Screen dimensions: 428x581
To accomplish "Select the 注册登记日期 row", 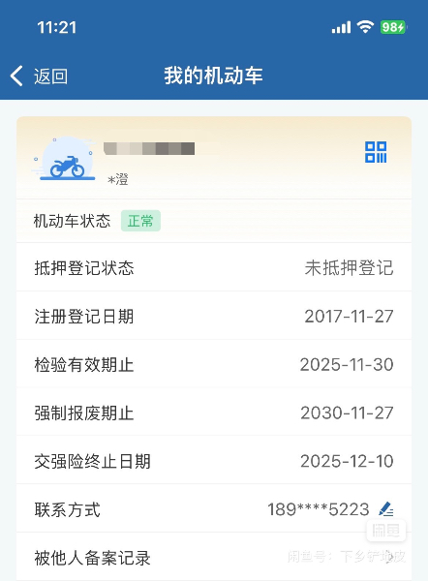I will click(x=214, y=316).
